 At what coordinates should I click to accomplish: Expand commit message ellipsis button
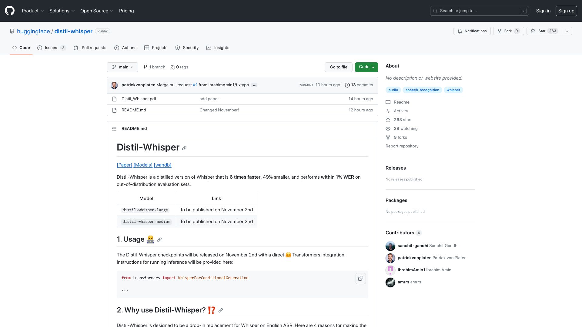coord(254,85)
